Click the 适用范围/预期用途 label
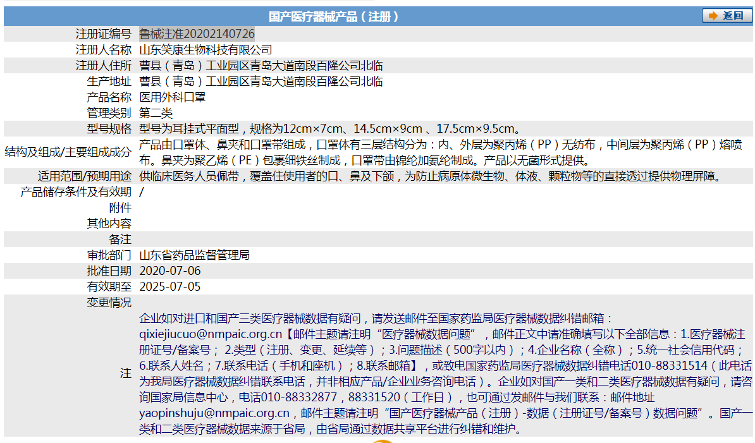 85,176
